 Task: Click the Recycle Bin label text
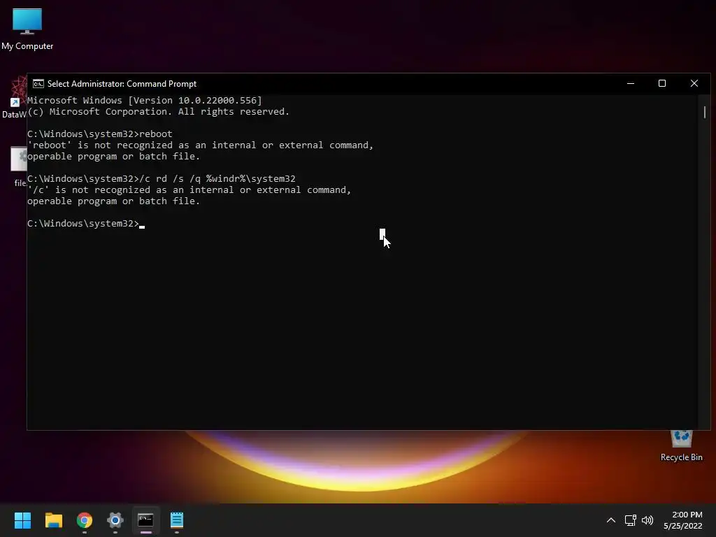(x=681, y=457)
